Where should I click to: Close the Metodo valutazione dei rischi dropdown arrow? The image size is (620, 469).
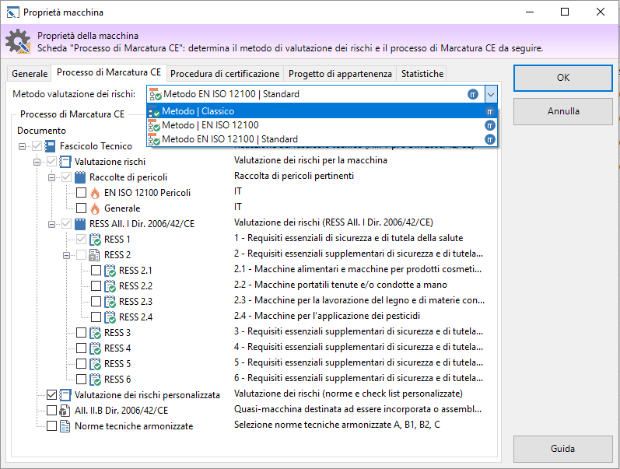click(x=490, y=94)
